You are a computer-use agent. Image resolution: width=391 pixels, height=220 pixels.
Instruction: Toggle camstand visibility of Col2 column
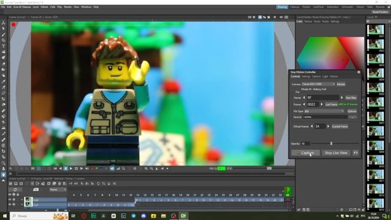14,200
